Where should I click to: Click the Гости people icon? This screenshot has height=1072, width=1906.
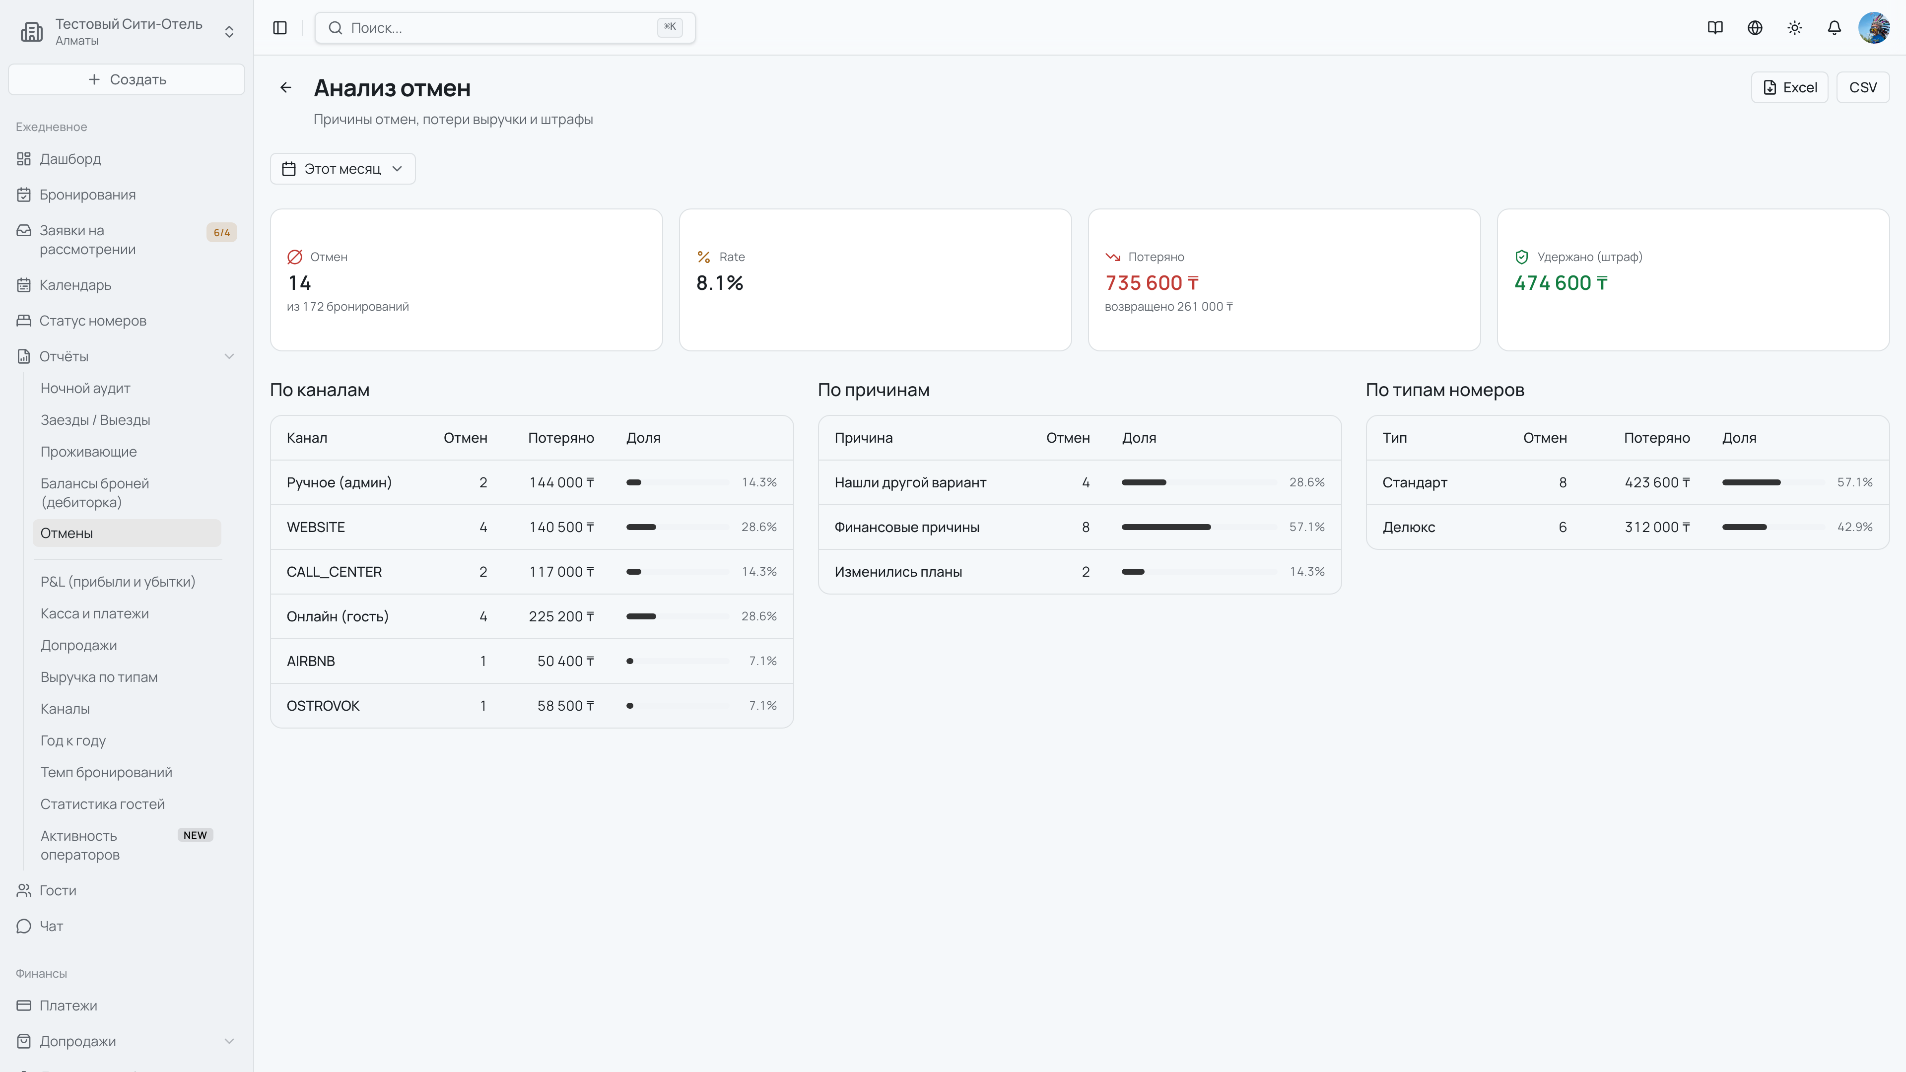click(x=24, y=890)
